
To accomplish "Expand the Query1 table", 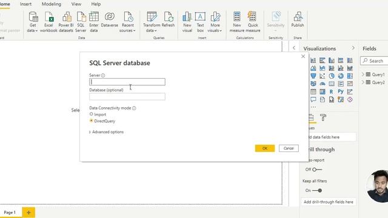I will [363, 74].
